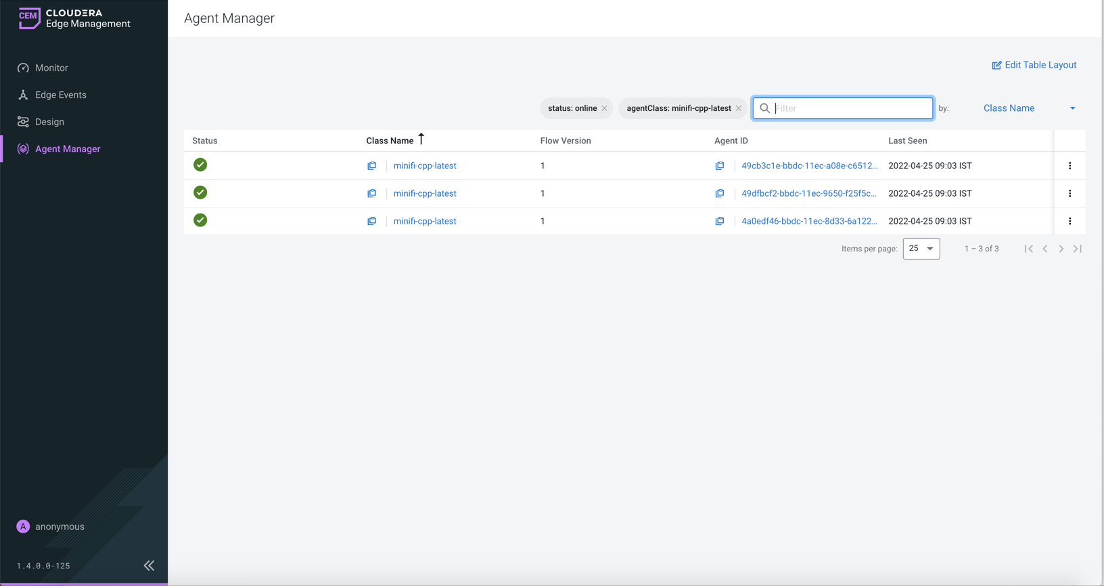Focus the Filter search input field

pos(851,108)
